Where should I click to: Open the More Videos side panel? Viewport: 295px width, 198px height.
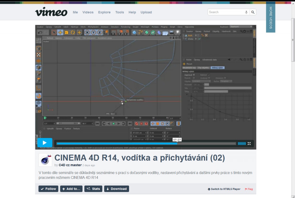(x=271, y=18)
